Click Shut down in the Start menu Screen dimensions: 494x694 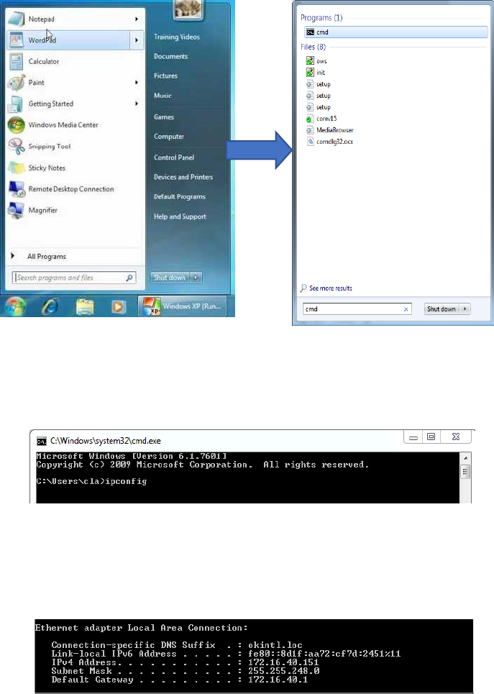click(170, 278)
